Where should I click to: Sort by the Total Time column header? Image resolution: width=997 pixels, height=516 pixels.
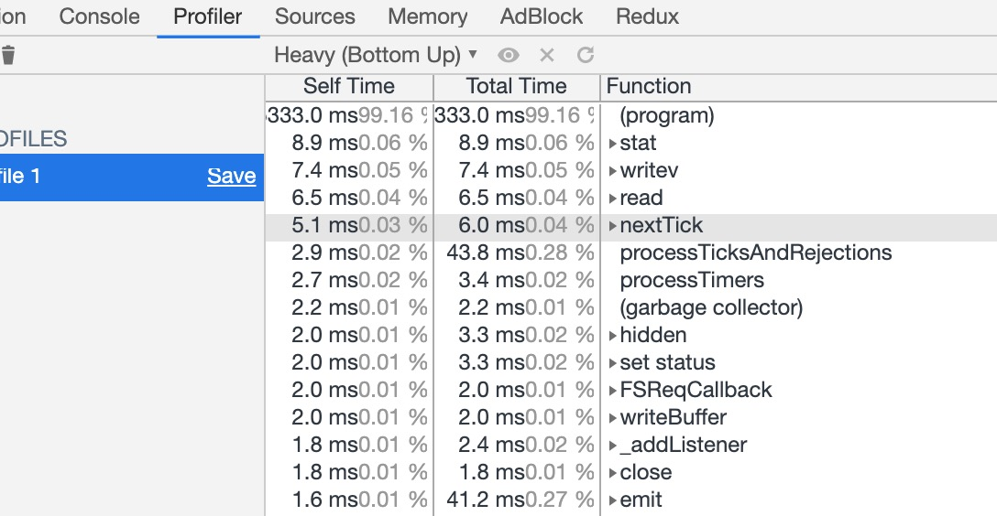pyautogui.click(x=516, y=87)
